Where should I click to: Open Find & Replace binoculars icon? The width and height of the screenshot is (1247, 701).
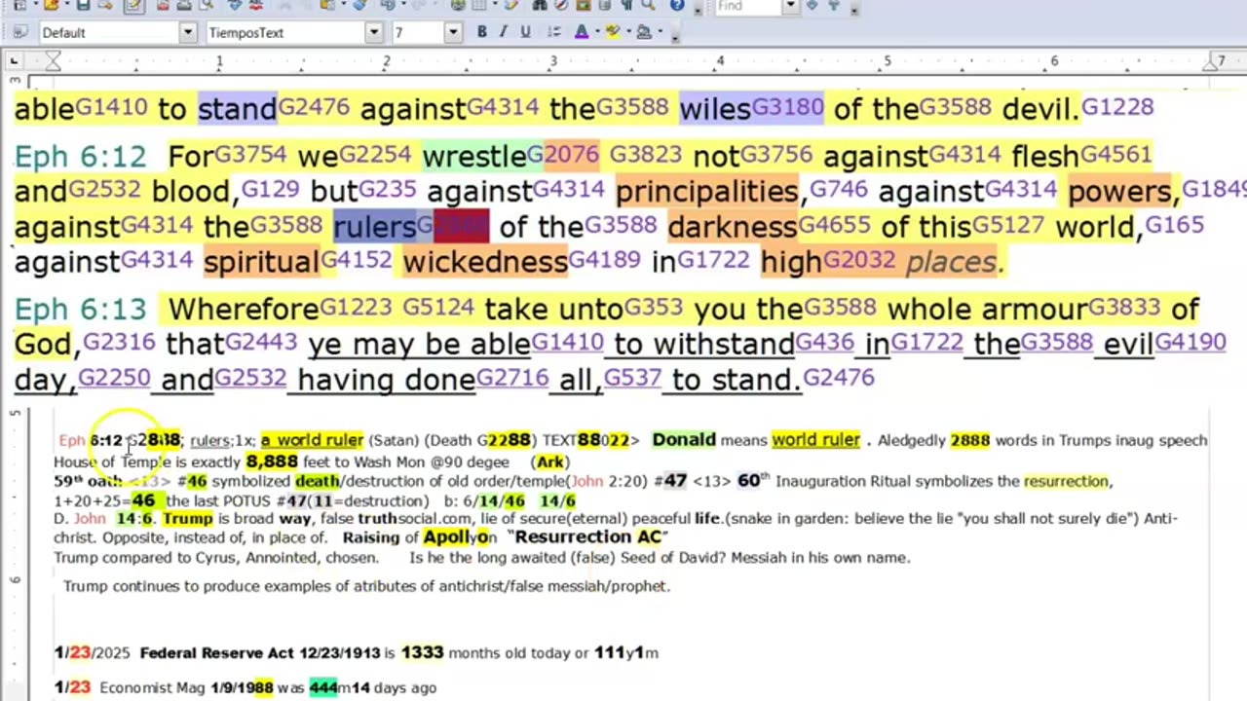[539, 5]
